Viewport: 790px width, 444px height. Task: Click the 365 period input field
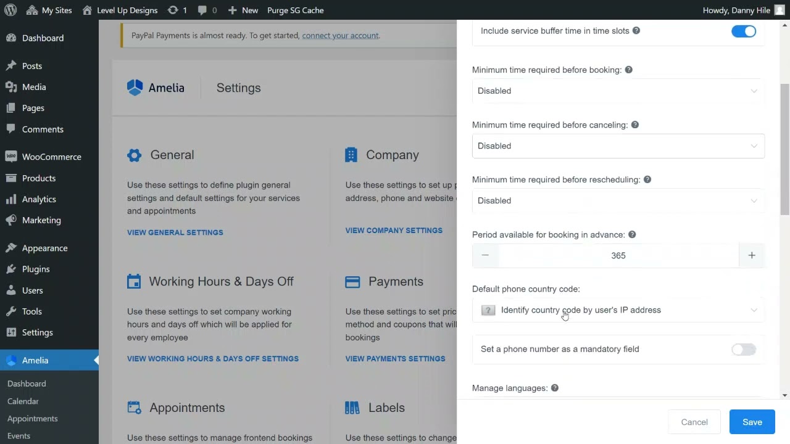pos(618,255)
